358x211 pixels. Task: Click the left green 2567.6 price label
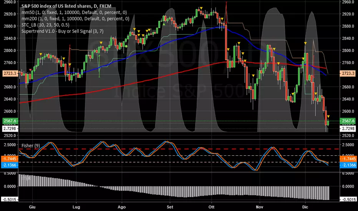pos(10,121)
